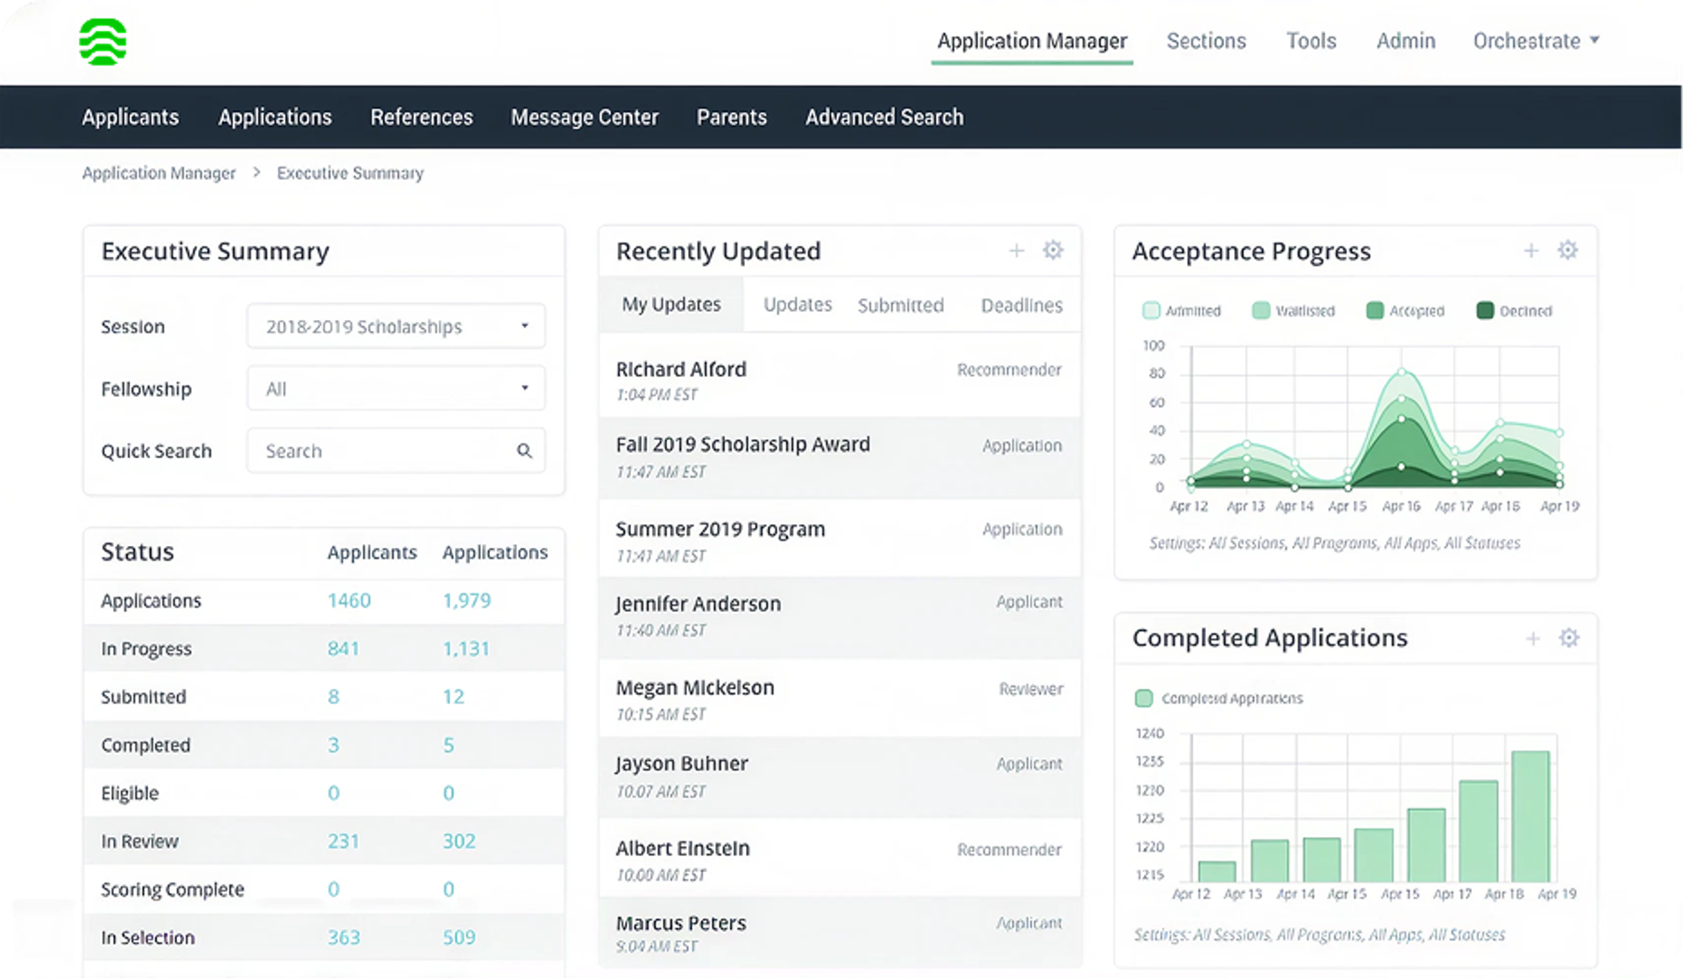Toggle the Admitted legend series
The height and width of the screenshot is (978, 1683).
[x=1182, y=311]
